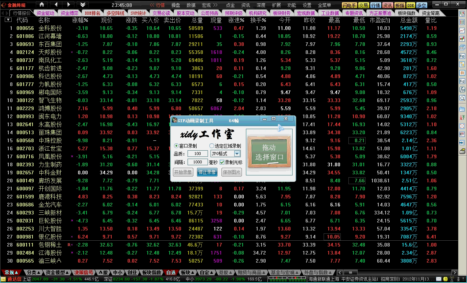Click the 品质 quality input field

[198, 154]
